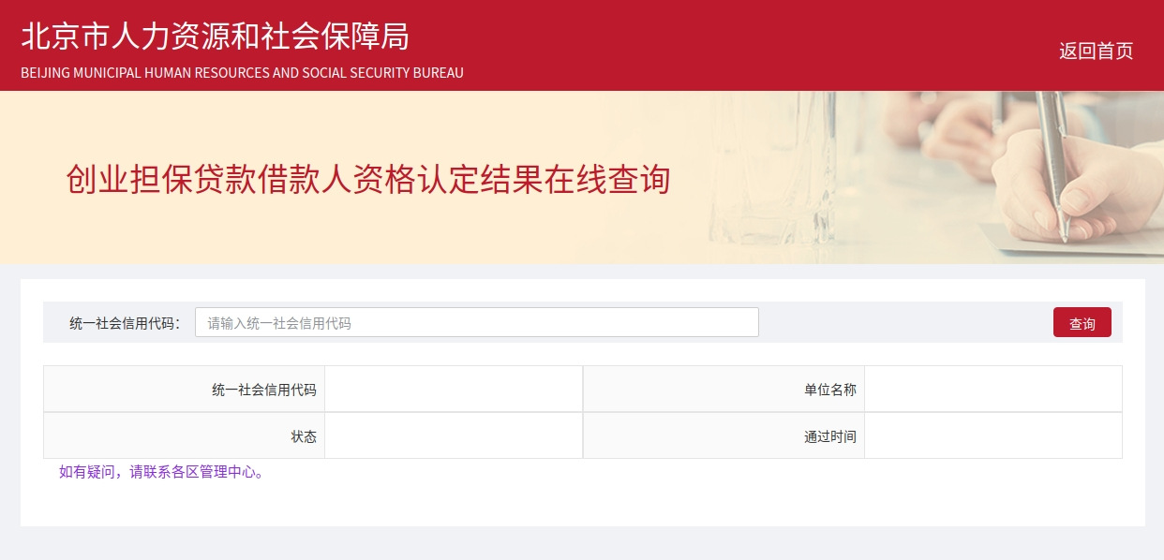Viewport: 1164px width, 560px height.
Task: Click the empty result cell beside 统一社会信用代码
Action: click(x=454, y=389)
